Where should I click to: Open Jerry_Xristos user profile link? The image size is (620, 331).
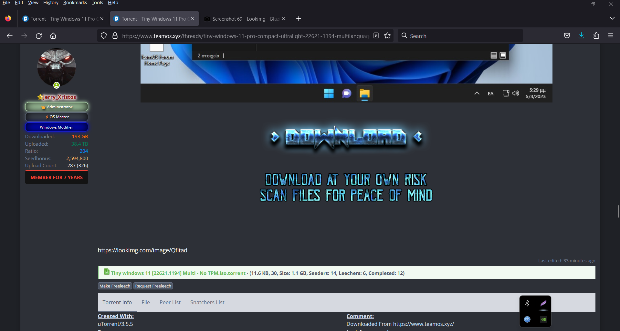pyautogui.click(x=59, y=97)
